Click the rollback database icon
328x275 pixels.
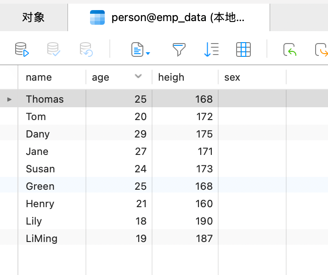coord(86,49)
